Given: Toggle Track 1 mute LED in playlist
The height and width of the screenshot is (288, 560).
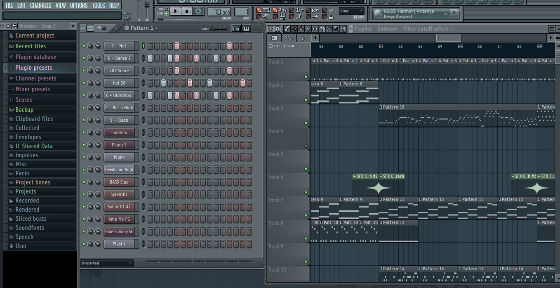Looking at the screenshot, I should click(x=306, y=77).
